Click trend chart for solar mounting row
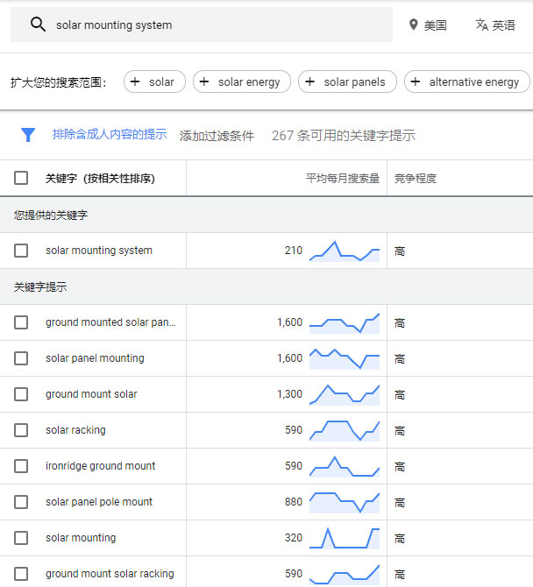This screenshot has height=587, width=533. pos(345,538)
